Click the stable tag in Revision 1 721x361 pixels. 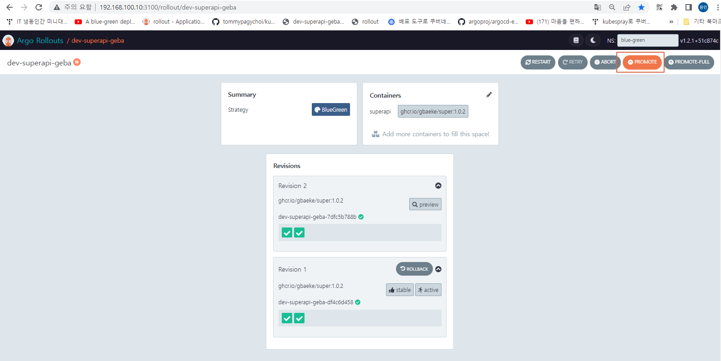[x=400, y=290]
